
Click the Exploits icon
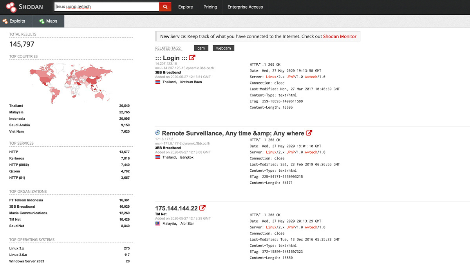(5, 21)
